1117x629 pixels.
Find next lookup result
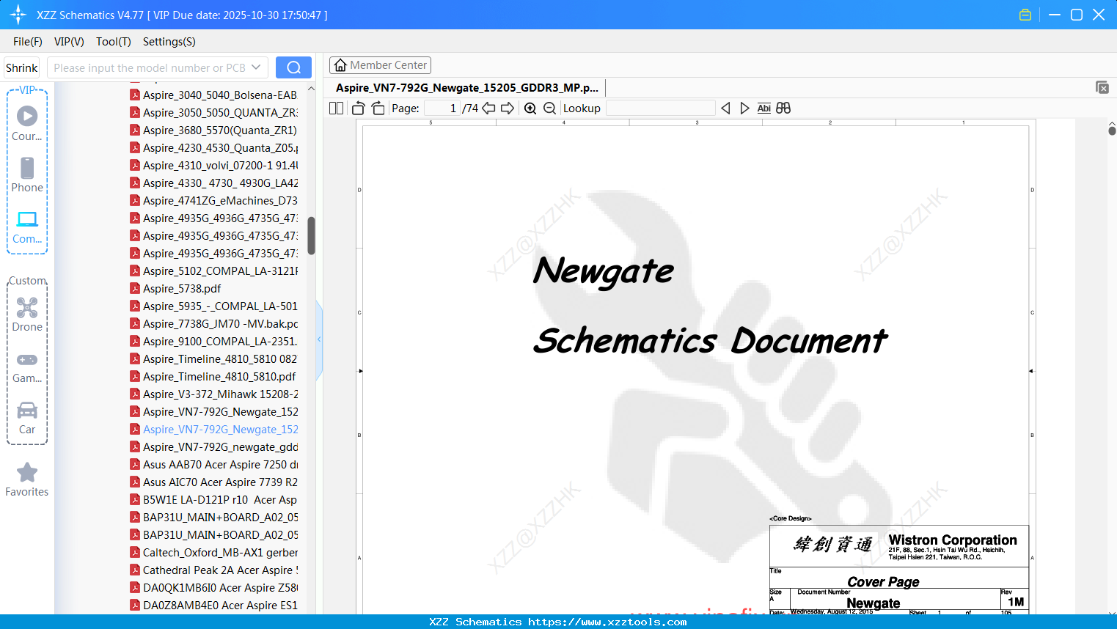point(744,108)
